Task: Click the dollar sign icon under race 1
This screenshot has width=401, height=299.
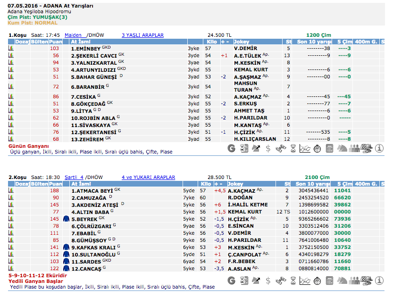Action: [268, 148]
